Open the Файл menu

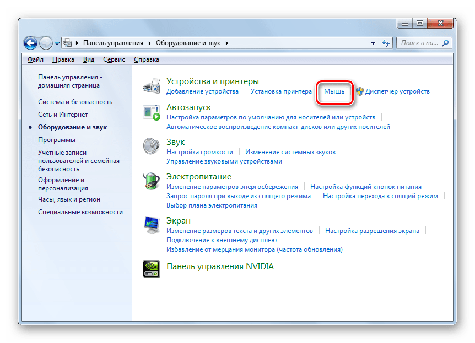coord(35,59)
